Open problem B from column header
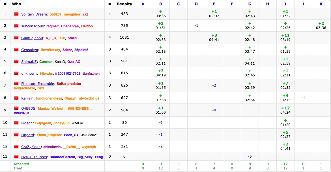Viewport: 331px width, 172px height. (161, 4)
